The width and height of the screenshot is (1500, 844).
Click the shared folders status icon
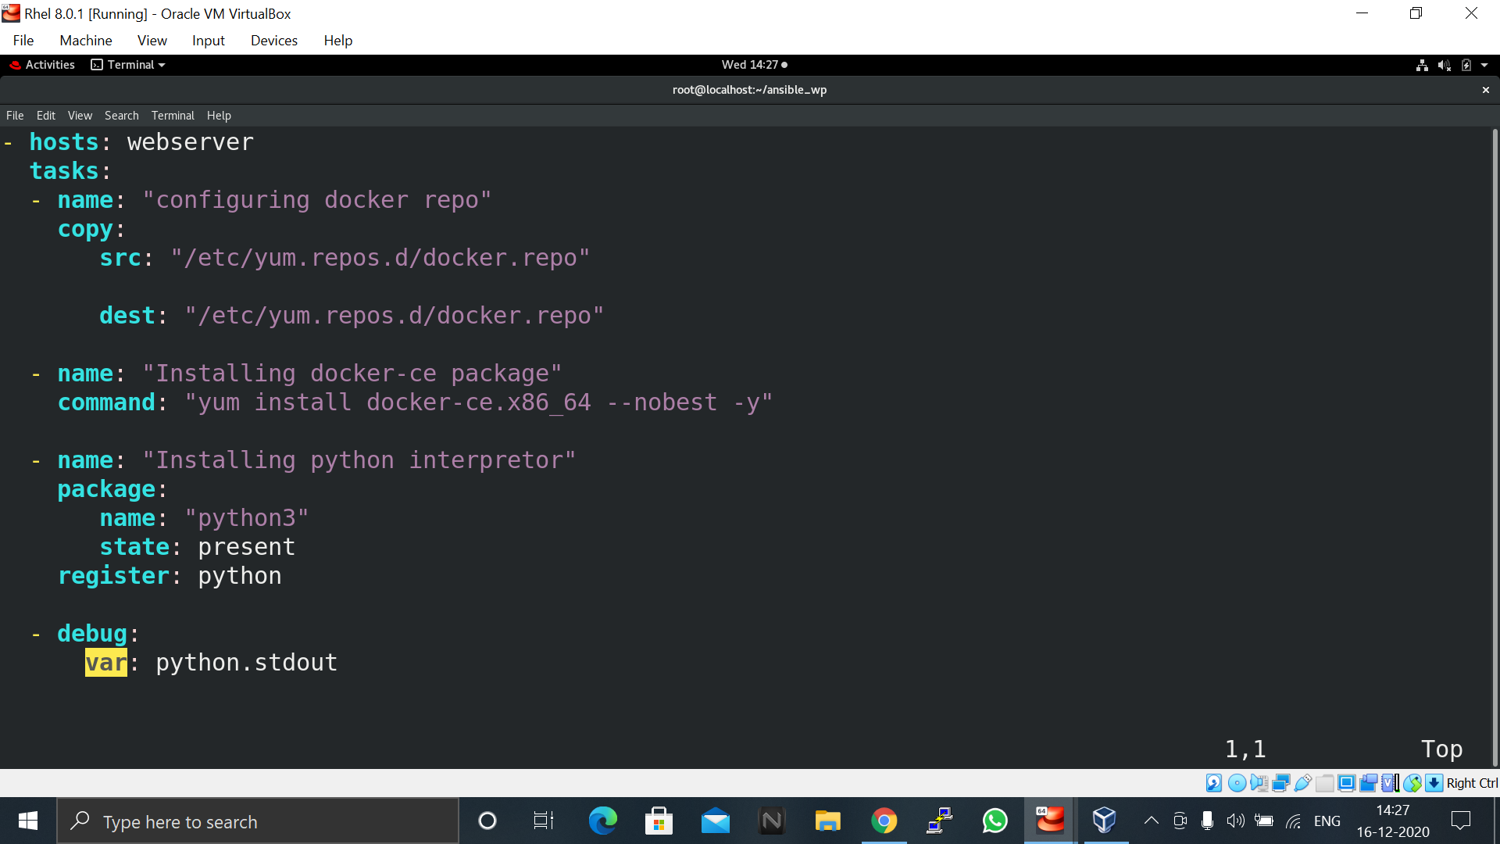[1325, 783]
